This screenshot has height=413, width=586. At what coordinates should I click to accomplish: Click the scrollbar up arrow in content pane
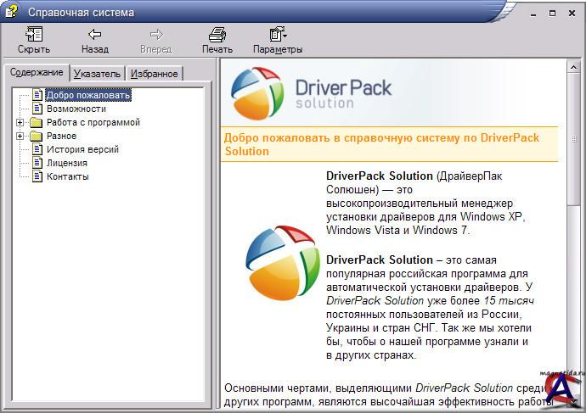575,66
